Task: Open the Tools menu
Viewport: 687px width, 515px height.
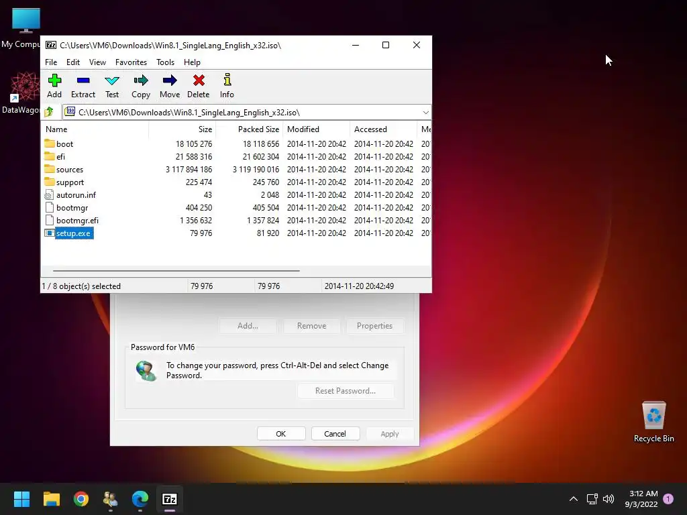Action: [165, 62]
